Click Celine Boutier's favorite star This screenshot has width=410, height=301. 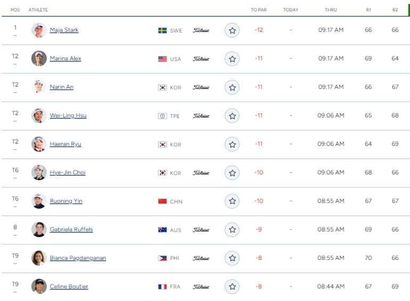coord(232,287)
